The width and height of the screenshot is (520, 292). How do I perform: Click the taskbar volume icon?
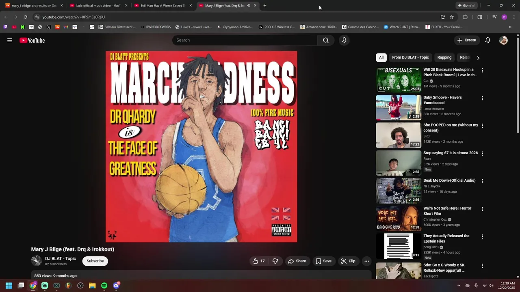click(x=491, y=286)
